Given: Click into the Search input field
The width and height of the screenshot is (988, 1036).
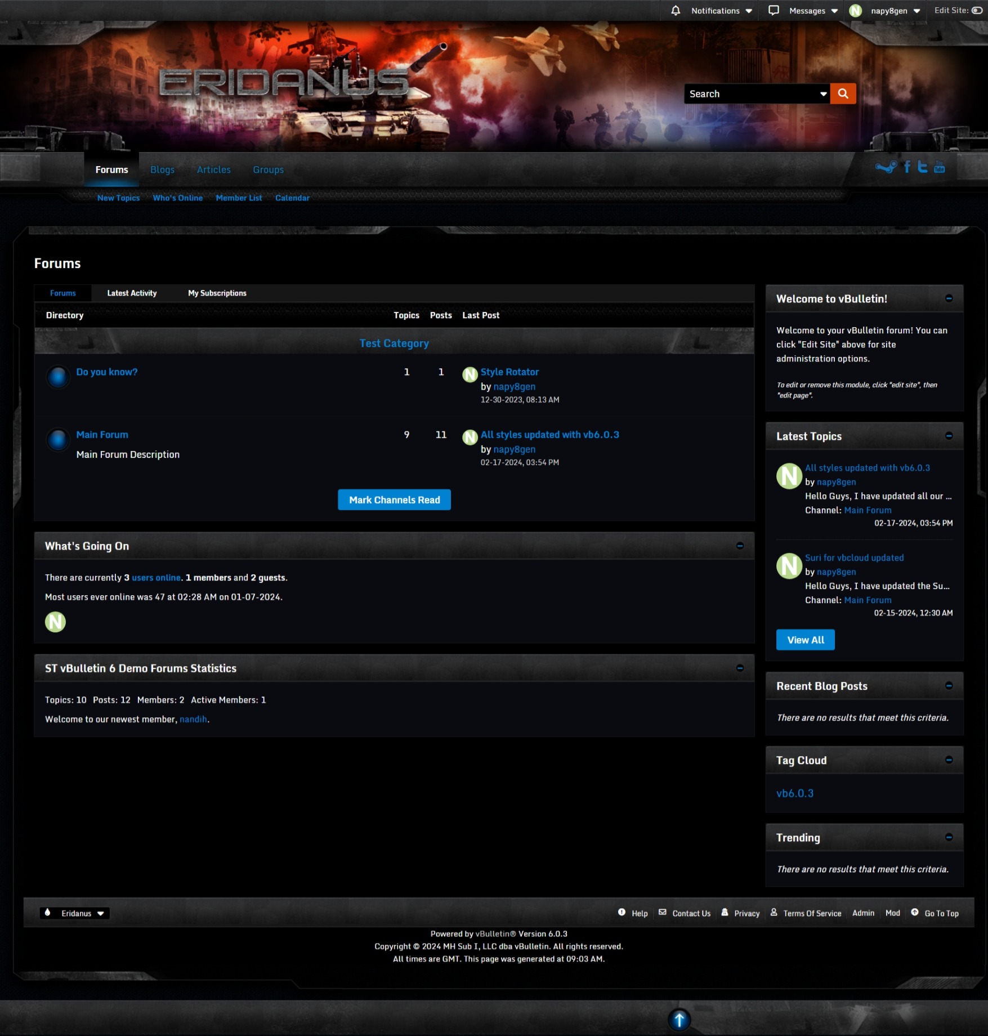Looking at the screenshot, I should coord(752,93).
